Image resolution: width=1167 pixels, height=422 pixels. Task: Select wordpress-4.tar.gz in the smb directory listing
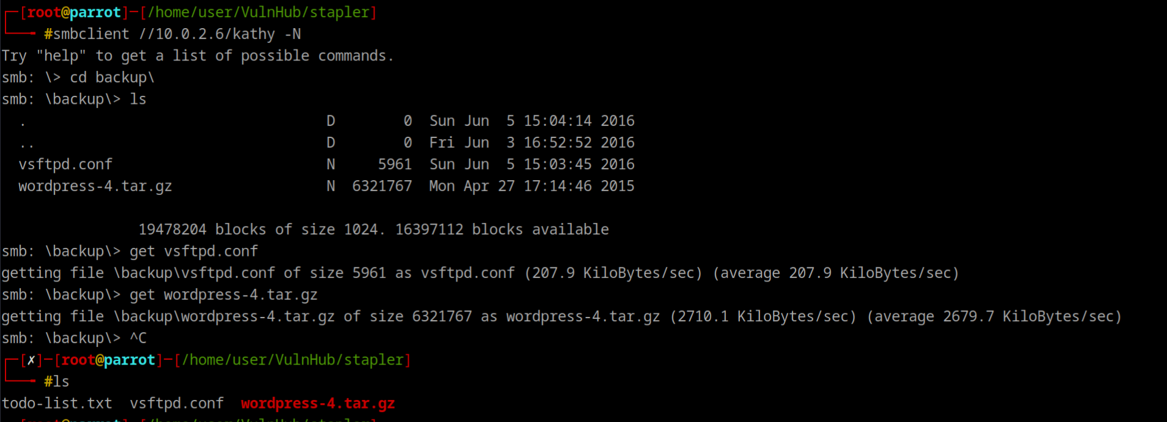[x=95, y=186]
